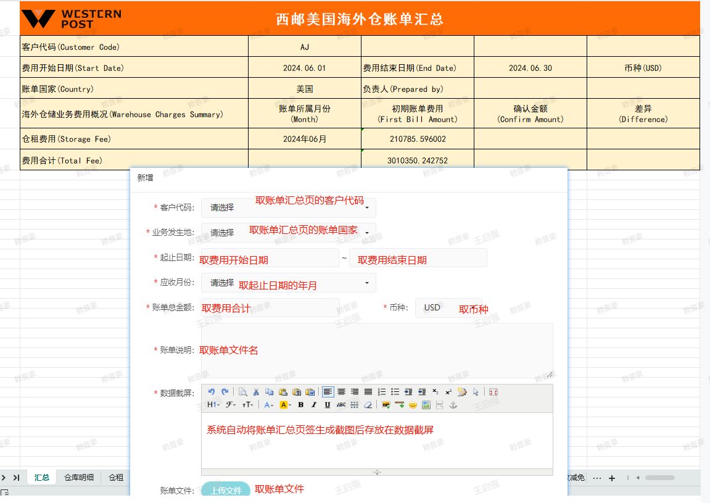Apply subscript formatting
Screen dimensions: 710x503
click(x=435, y=392)
